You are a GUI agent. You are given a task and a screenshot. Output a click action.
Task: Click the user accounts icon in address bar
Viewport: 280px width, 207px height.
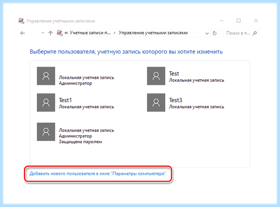point(60,33)
